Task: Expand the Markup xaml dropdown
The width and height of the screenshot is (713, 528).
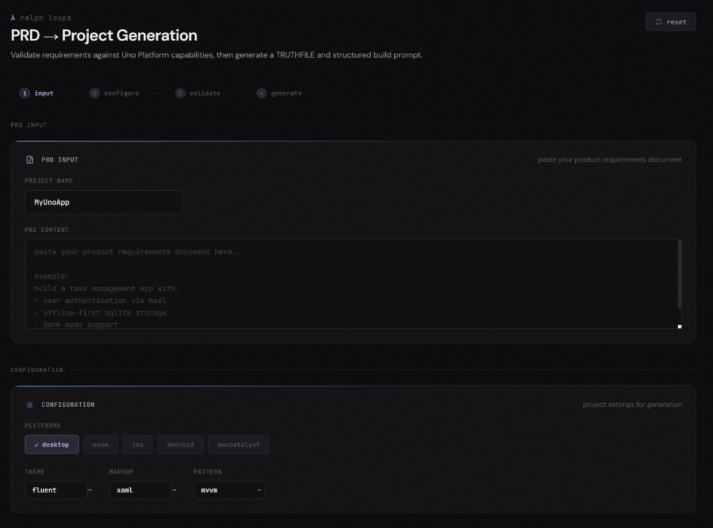Action: pyautogui.click(x=143, y=490)
